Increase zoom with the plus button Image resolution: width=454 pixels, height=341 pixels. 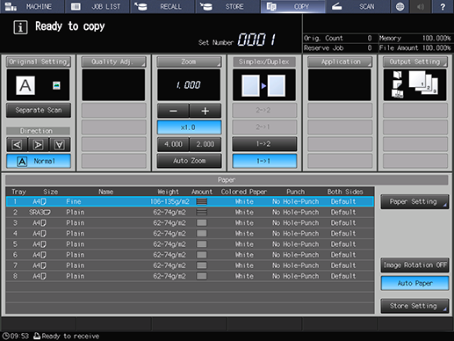(205, 111)
